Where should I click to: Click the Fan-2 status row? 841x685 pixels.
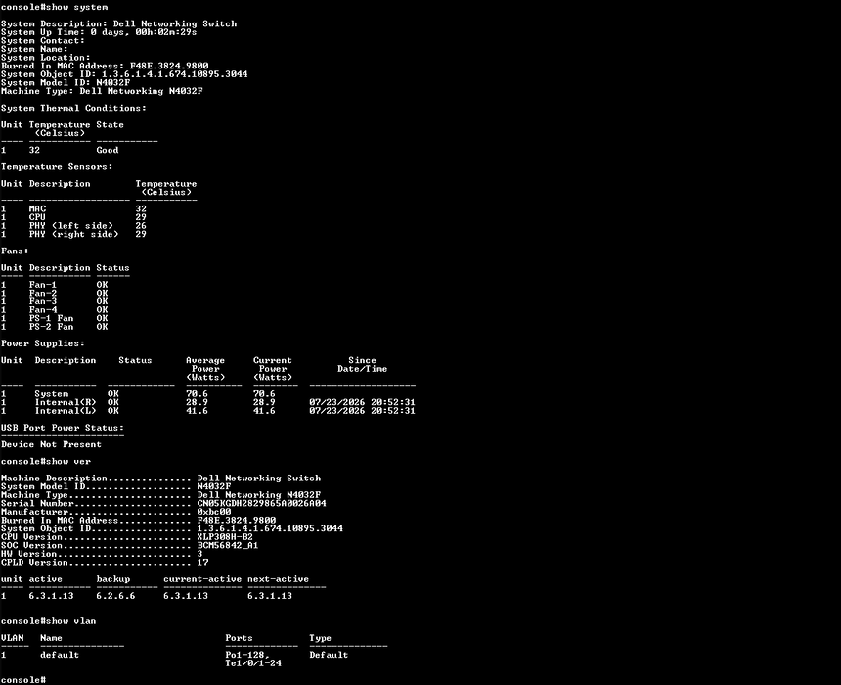point(54,294)
